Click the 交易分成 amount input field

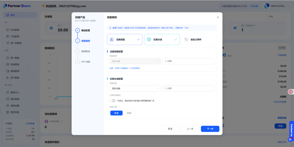(x=189, y=89)
